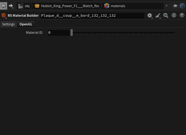Toggle the circular pane link button
This screenshot has height=135, width=186.
click(182, 6)
